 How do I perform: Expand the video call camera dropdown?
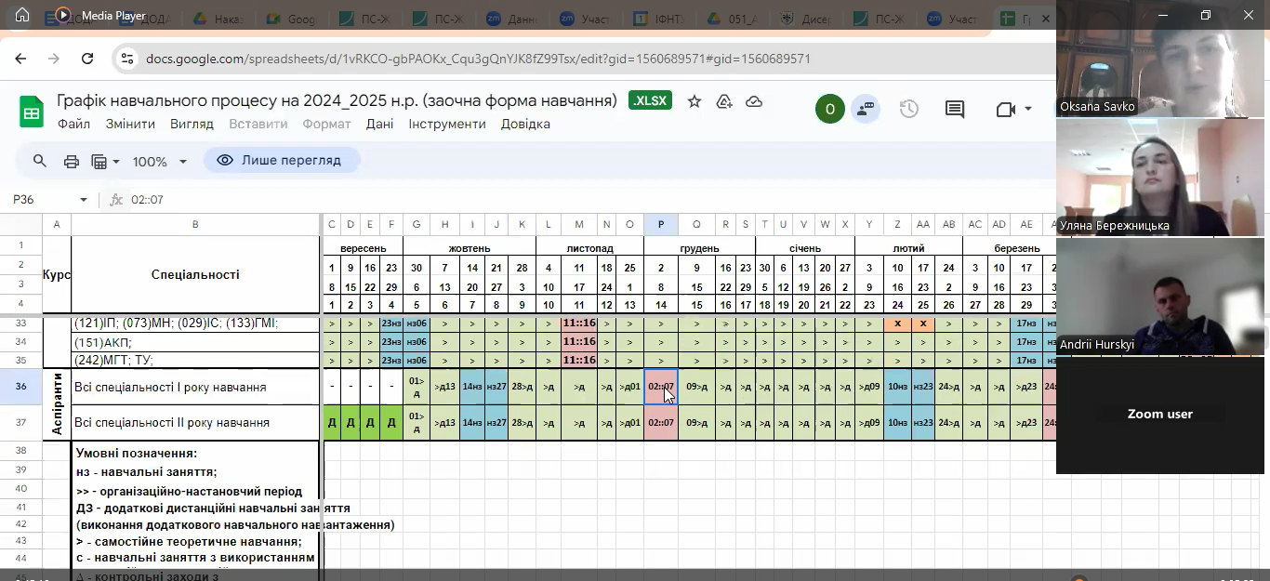pyautogui.click(x=1028, y=109)
